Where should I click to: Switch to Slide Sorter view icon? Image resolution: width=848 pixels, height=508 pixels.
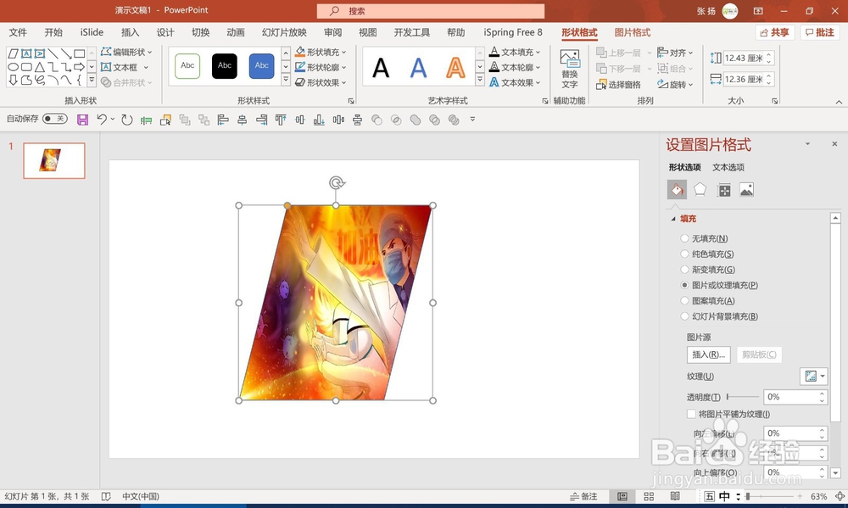click(x=649, y=496)
